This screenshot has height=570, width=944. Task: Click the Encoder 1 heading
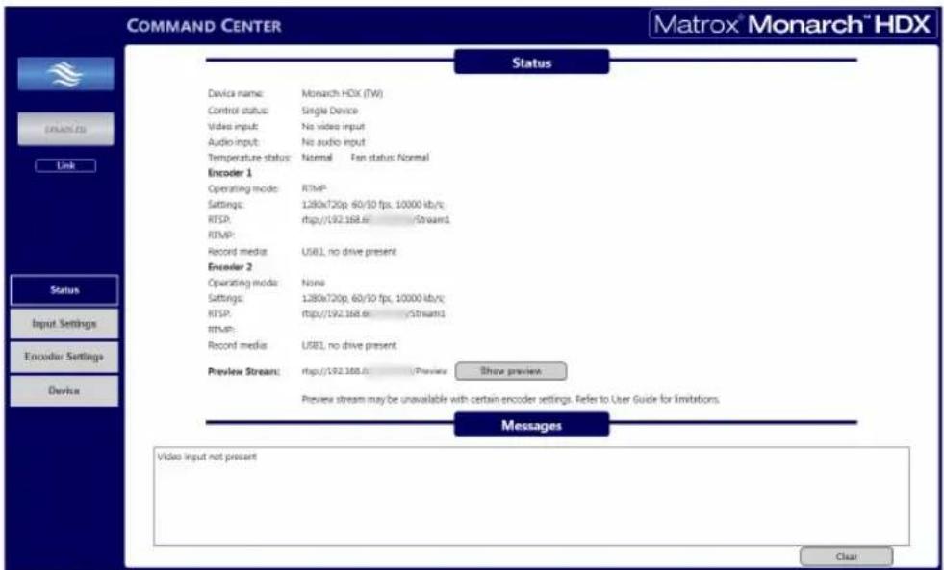[229, 173]
